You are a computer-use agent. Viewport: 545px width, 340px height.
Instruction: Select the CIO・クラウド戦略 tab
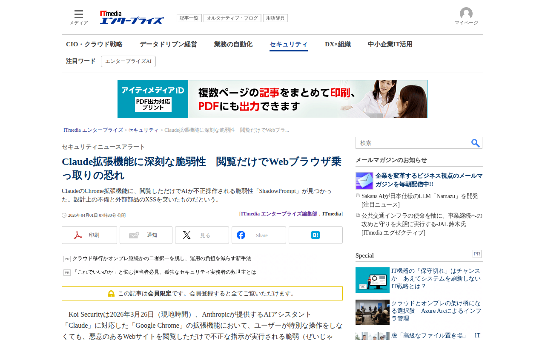pos(94,44)
